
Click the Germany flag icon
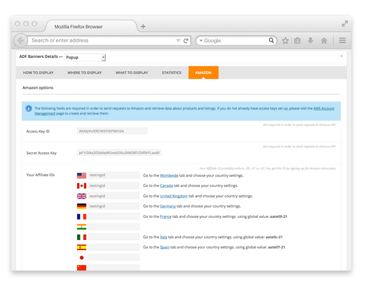[x=82, y=206]
